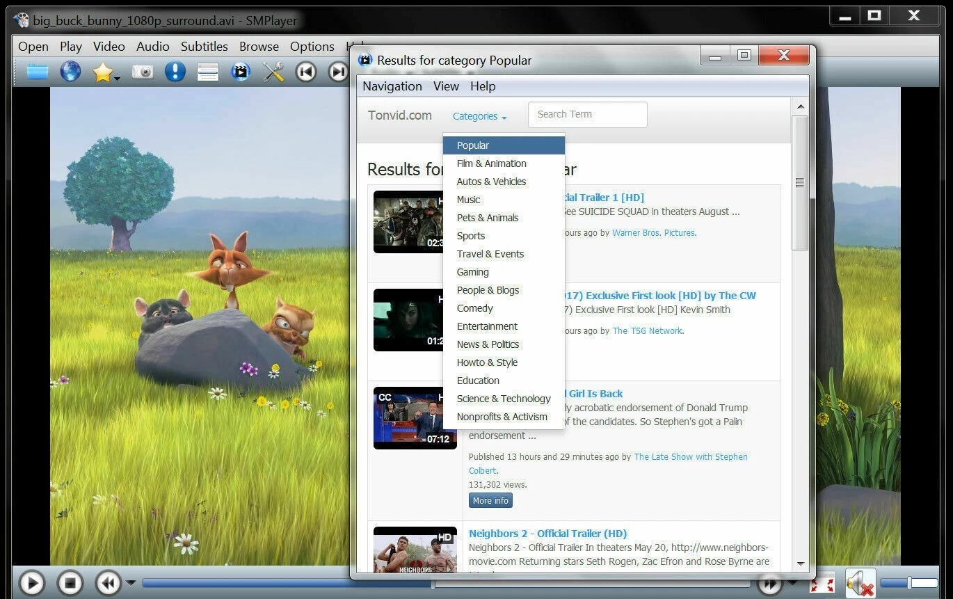This screenshot has width=953, height=599.
Task: Select Entertainment category
Action: tap(504, 326)
